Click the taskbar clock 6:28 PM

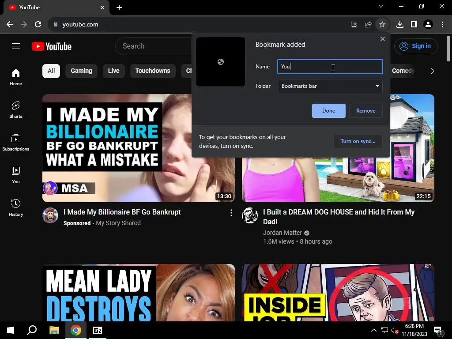pos(414,330)
